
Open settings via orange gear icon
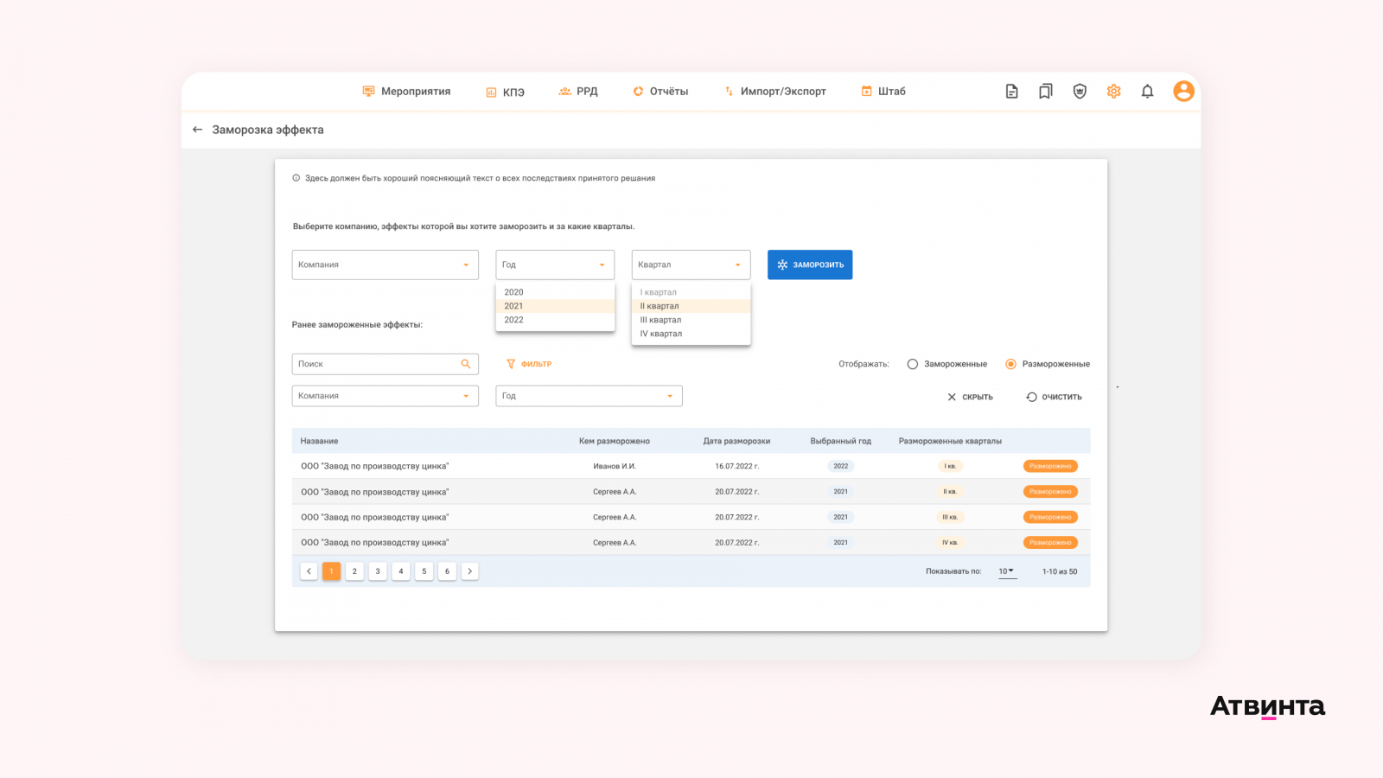(x=1113, y=92)
